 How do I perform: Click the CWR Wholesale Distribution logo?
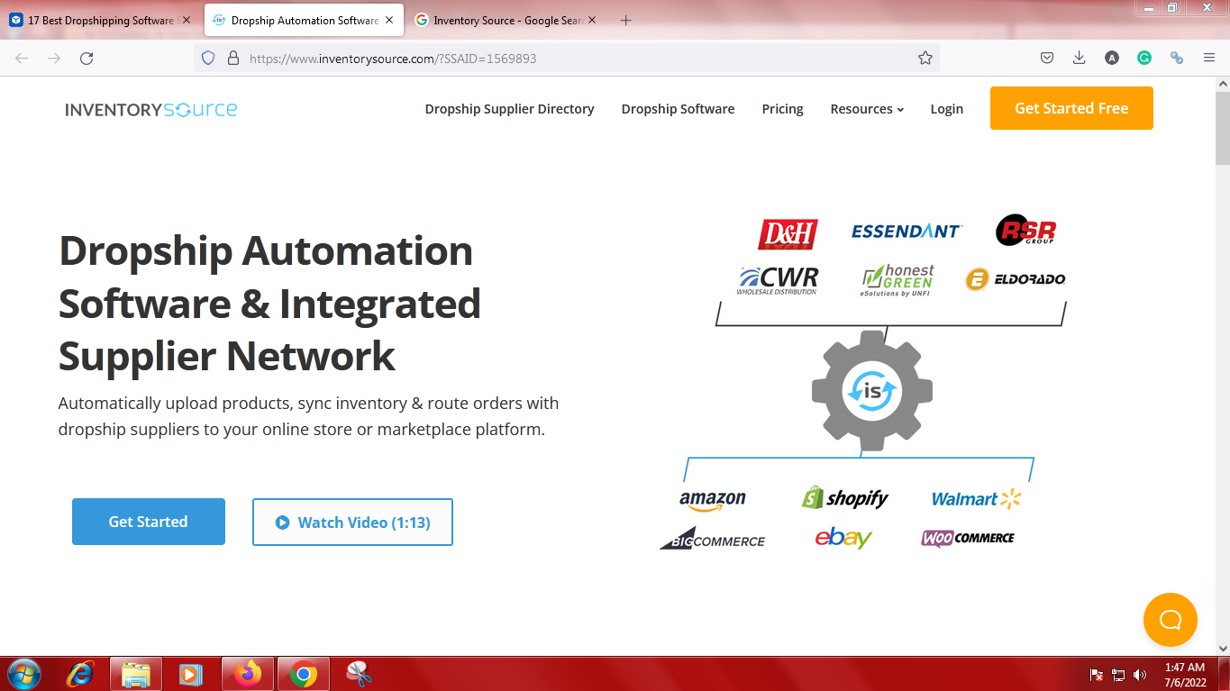click(x=778, y=280)
